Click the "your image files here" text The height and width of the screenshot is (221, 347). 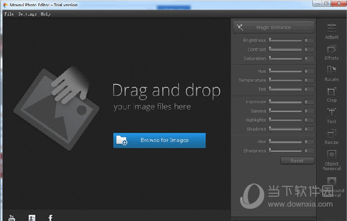coord(152,107)
